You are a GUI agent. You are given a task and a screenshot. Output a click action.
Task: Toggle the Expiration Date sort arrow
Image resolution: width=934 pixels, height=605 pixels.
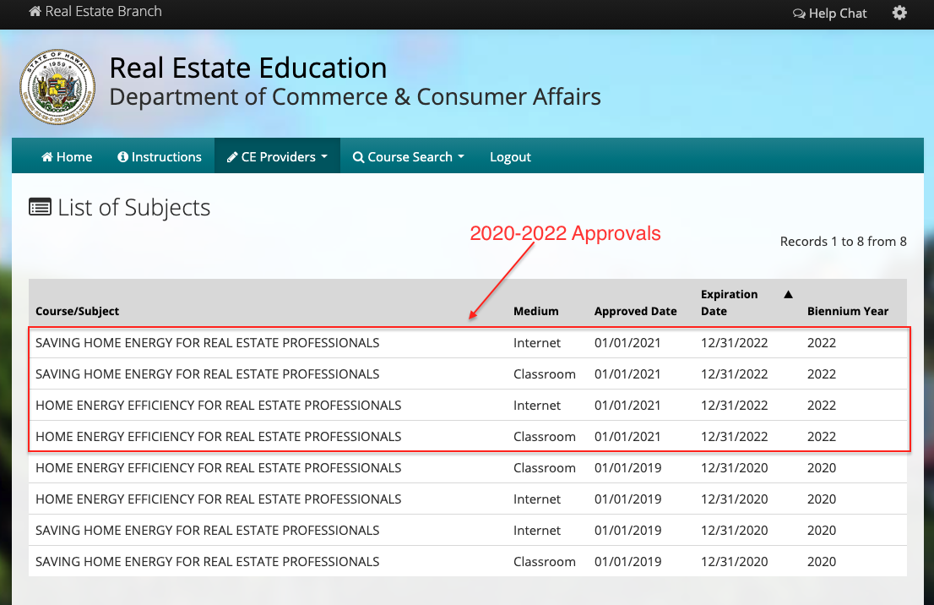tap(787, 293)
